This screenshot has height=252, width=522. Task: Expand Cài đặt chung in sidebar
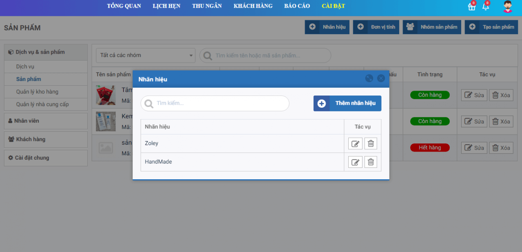click(x=46, y=158)
